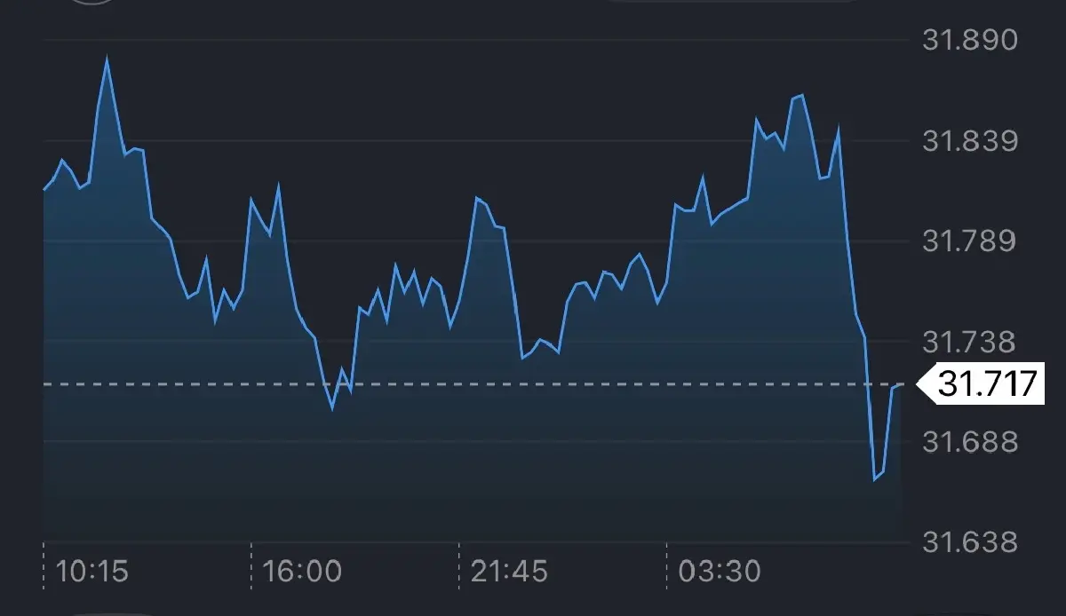Image resolution: width=1066 pixels, height=616 pixels.
Task: Click the 31.717 current price tag
Action: [986, 384]
